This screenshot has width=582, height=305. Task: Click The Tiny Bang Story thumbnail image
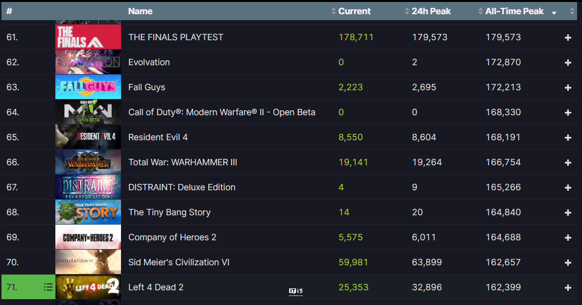(88, 212)
